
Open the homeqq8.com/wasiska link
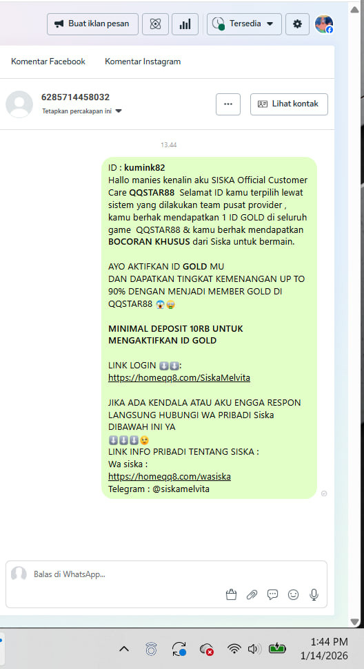point(170,476)
